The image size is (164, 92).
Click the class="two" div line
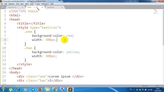pos(40,80)
